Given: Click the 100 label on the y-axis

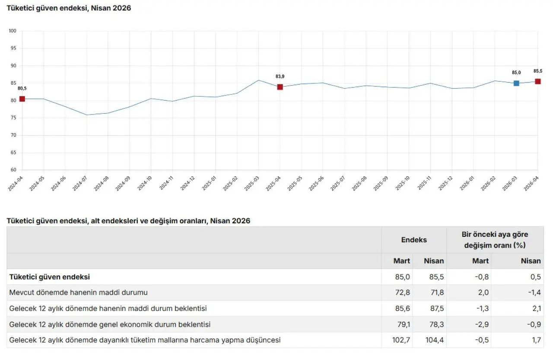Looking at the screenshot, I should (13, 31).
